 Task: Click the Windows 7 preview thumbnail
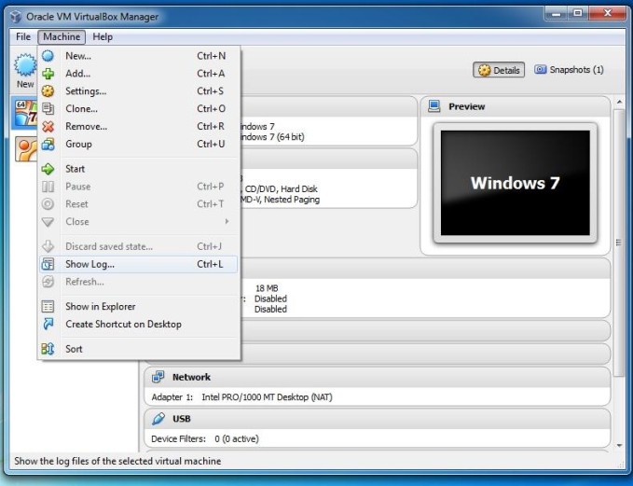(x=516, y=183)
